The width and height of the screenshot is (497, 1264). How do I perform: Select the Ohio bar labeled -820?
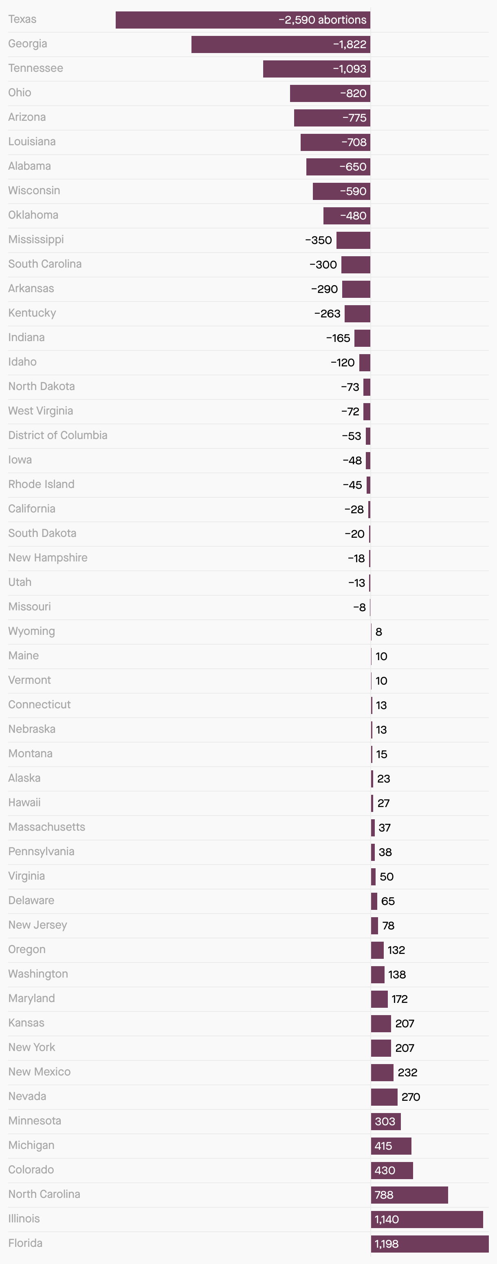tap(330, 93)
